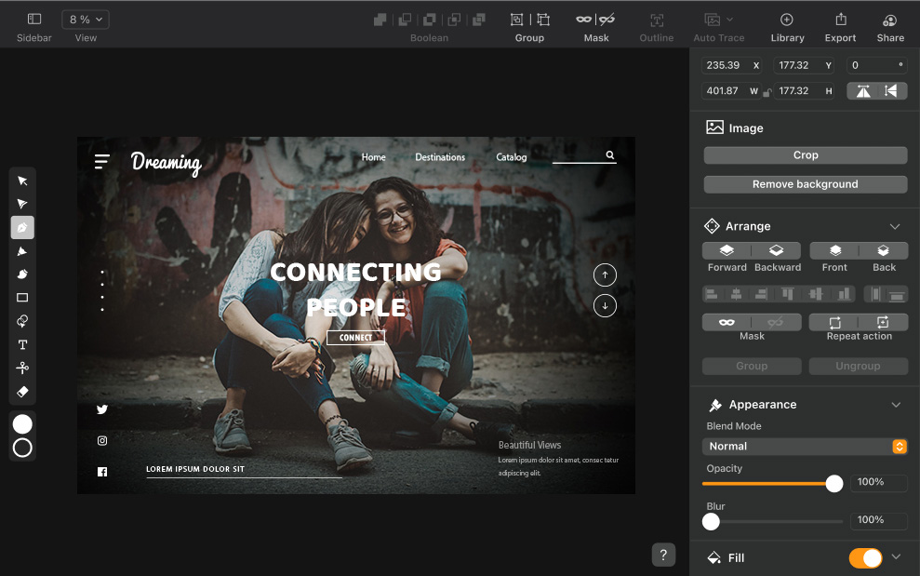
Task: Choose the Selection arrow tool
Action: pyautogui.click(x=22, y=181)
